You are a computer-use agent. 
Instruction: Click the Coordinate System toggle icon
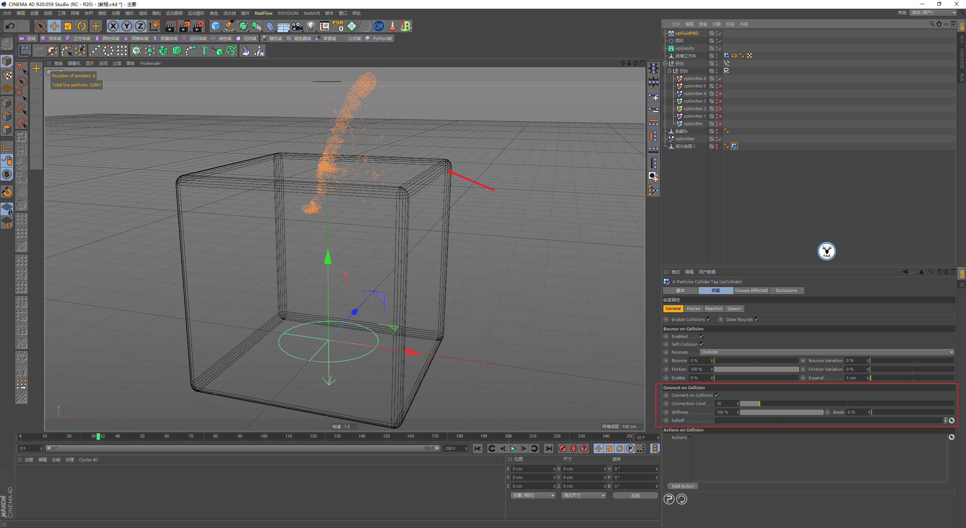(x=154, y=26)
